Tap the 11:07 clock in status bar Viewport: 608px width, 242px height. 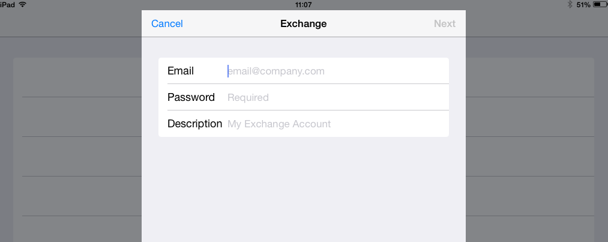304,4
